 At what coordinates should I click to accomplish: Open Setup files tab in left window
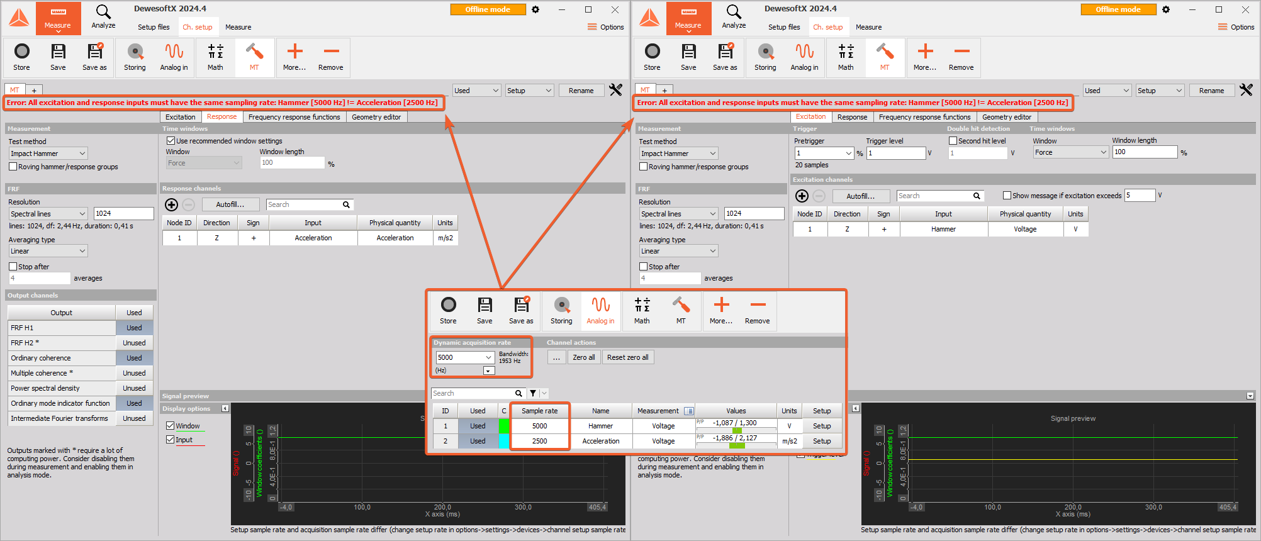(154, 27)
